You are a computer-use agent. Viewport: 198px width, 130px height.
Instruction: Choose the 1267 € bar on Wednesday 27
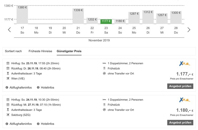pyautogui.click(x=162, y=18)
